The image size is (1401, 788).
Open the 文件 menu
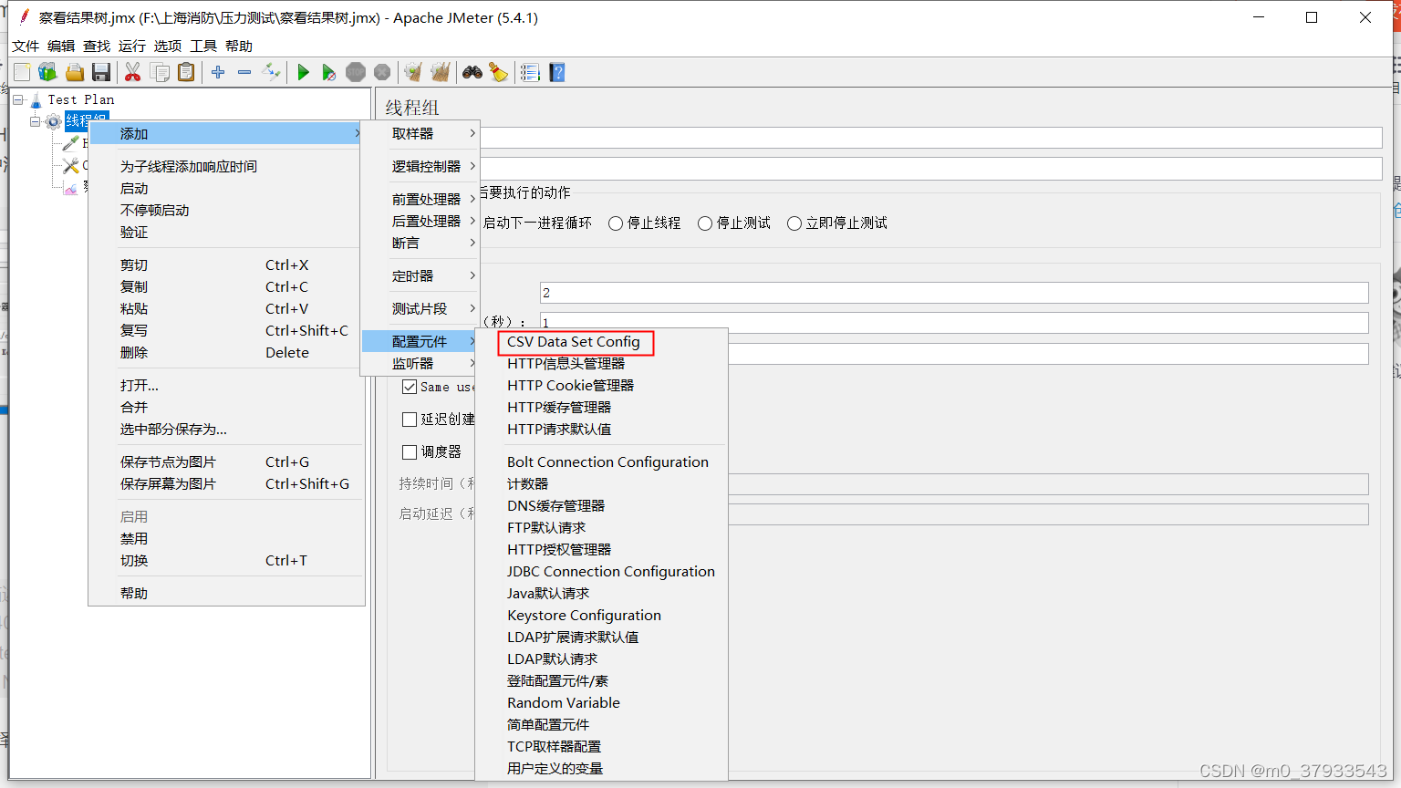[x=26, y=46]
